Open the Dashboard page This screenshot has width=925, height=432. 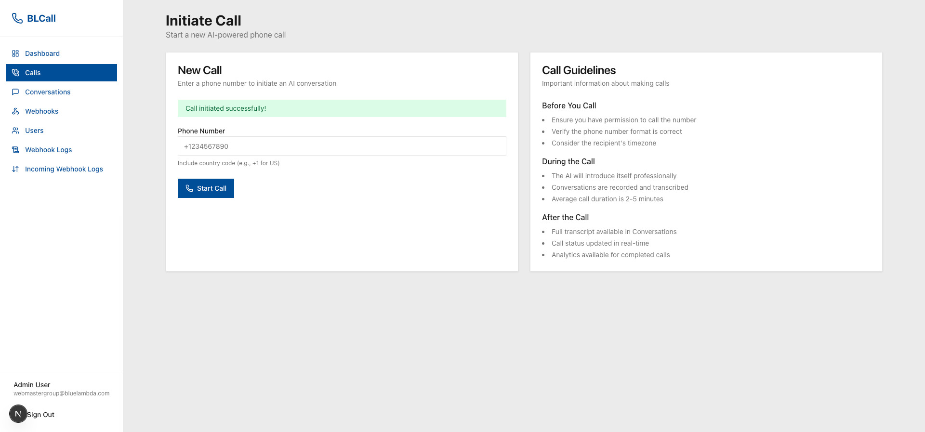(x=42, y=53)
